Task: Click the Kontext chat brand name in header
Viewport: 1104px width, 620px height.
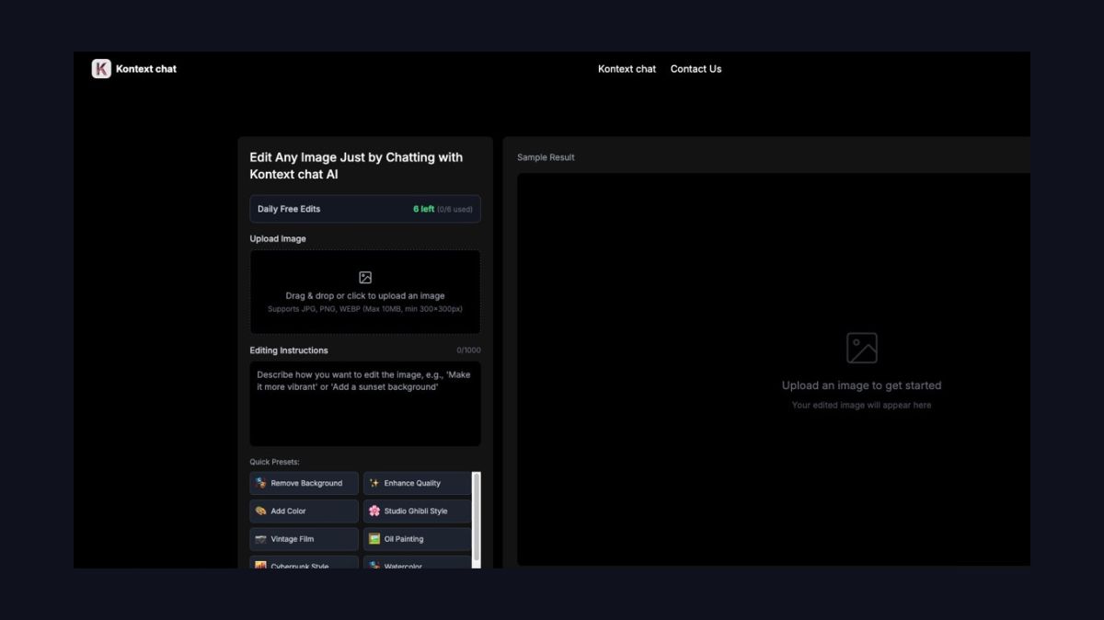Action: coord(146,69)
